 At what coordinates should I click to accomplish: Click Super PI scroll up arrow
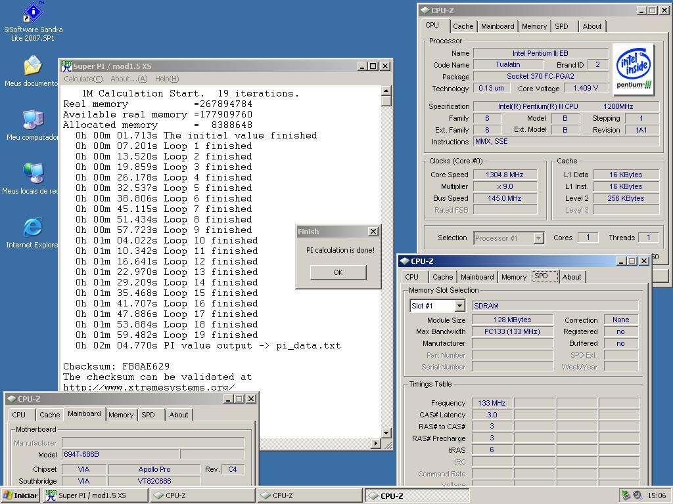[x=386, y=91]
